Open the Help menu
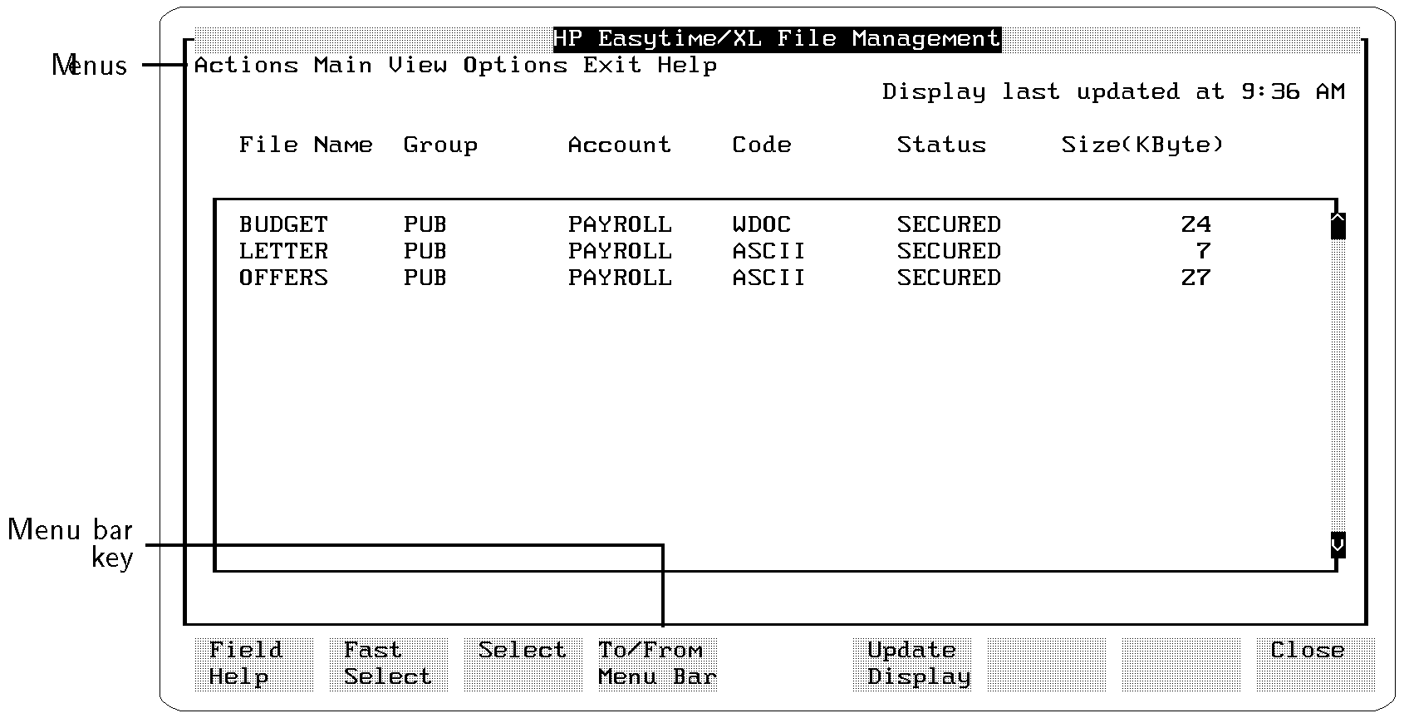 pos(687,66)
